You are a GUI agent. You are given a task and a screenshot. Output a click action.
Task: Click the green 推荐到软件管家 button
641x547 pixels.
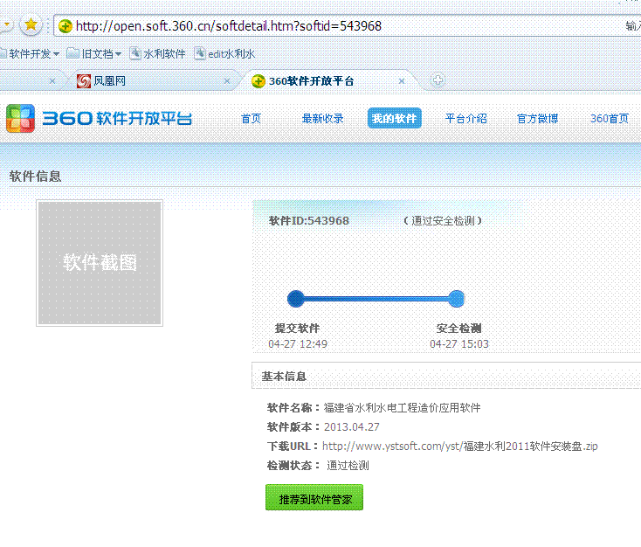coord(314,499)
